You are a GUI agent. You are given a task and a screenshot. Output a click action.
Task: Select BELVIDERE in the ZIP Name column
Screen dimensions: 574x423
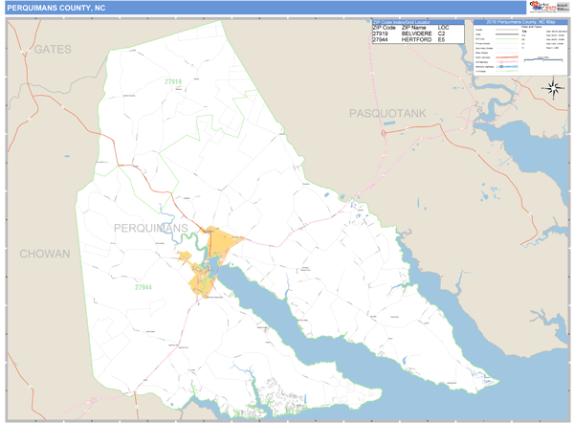click(x=417, y=33)
